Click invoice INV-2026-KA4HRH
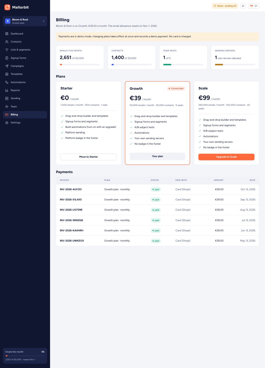Image resolution: width=265 pixels, height=368 pixels. 71,231
